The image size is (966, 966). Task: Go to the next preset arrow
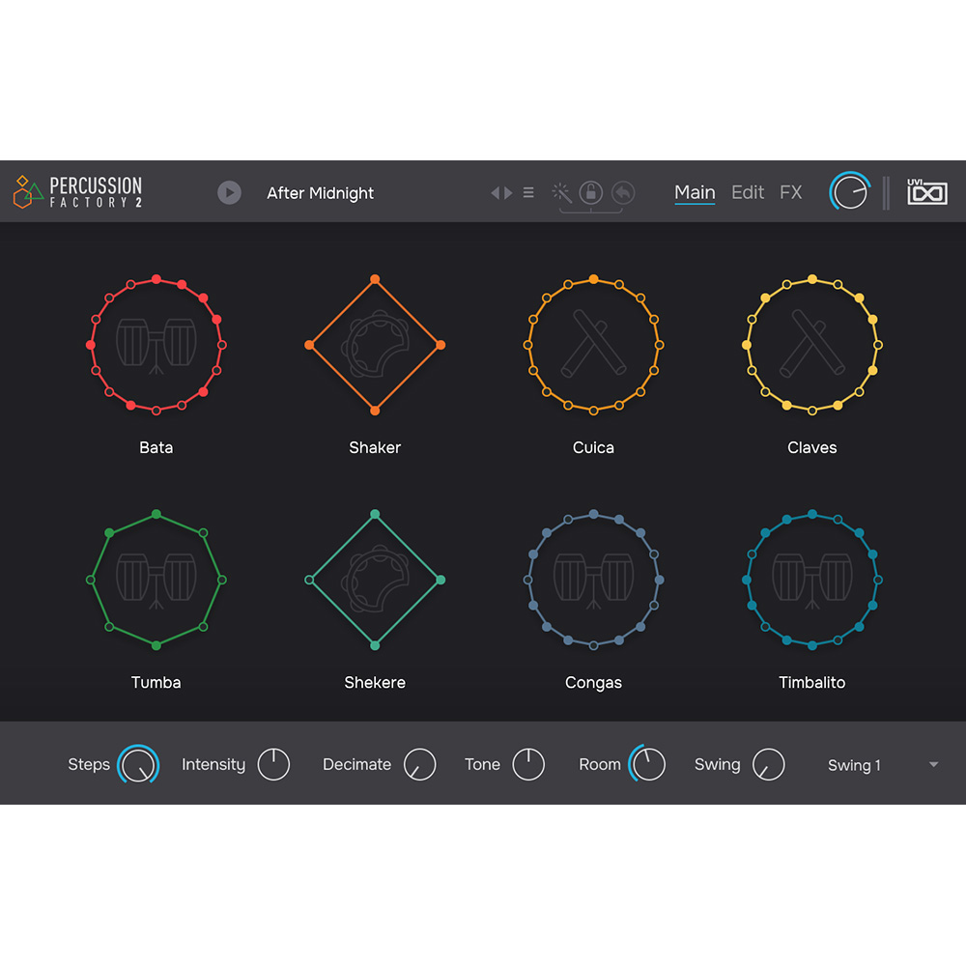pyautogui.click(x=508, y=193)
